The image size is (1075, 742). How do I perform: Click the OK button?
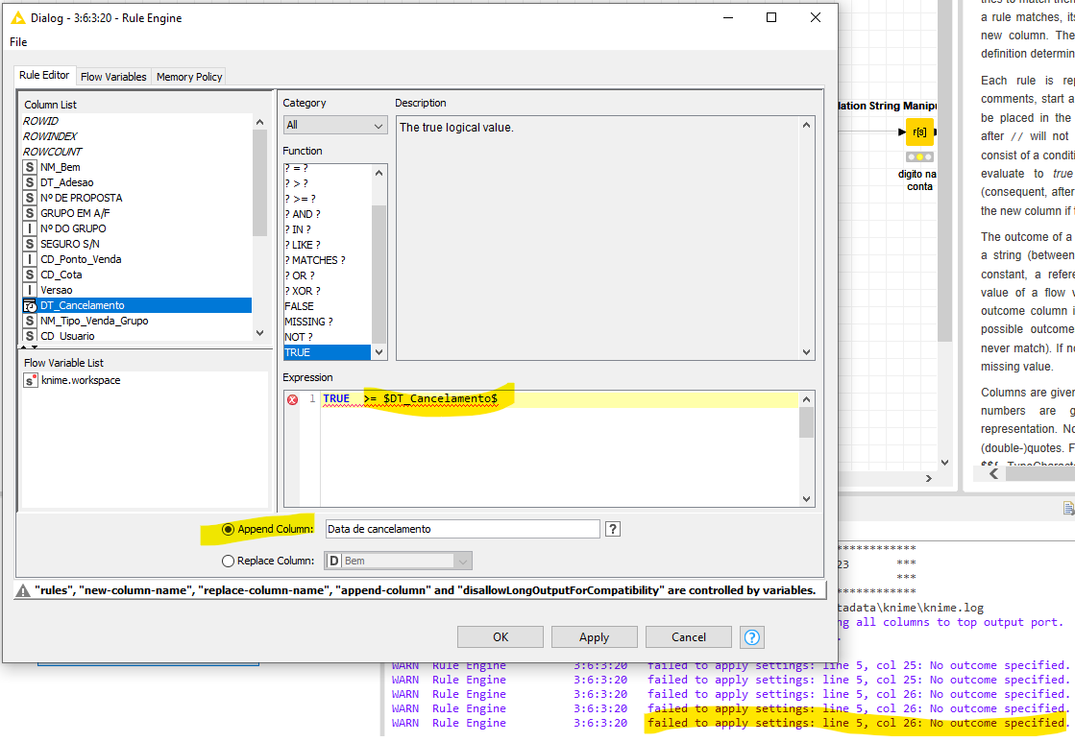(501, 637)
